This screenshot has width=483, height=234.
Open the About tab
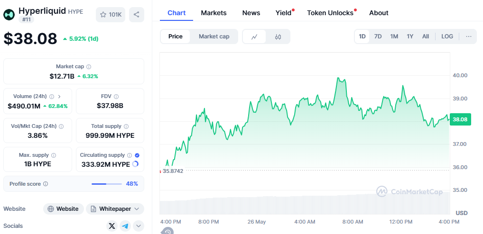point(379,13)
